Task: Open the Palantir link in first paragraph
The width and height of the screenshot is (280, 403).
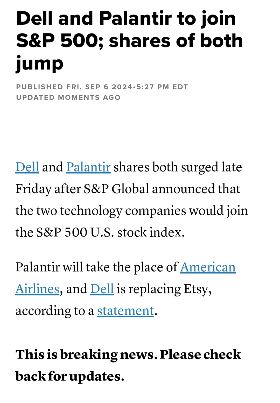Action: (x=88, y=167)
